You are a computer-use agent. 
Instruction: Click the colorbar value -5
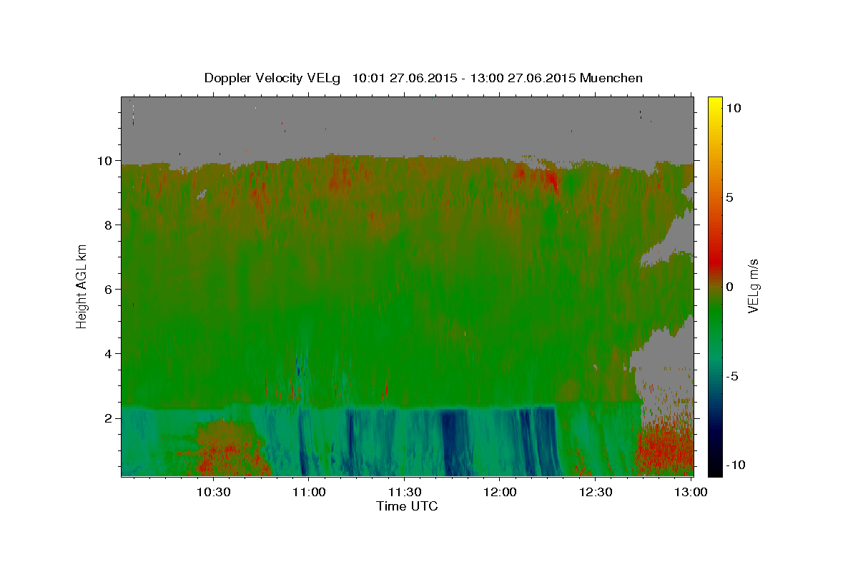click(x=731, y=376)
